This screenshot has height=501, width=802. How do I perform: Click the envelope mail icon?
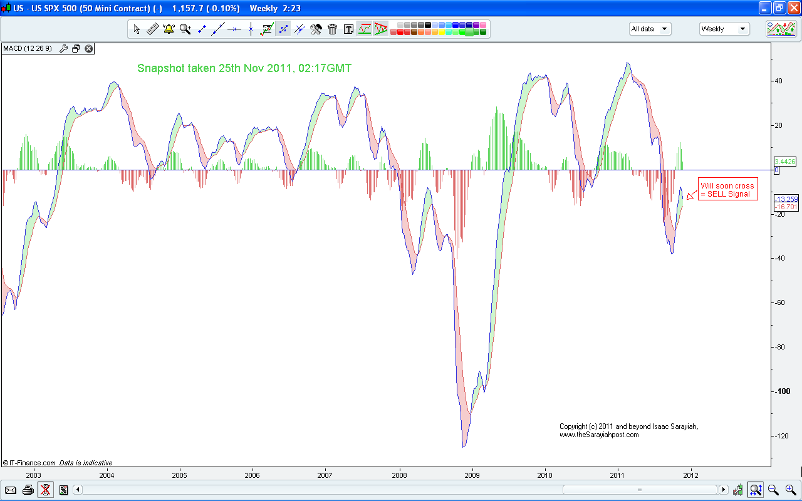coord(11,490)
